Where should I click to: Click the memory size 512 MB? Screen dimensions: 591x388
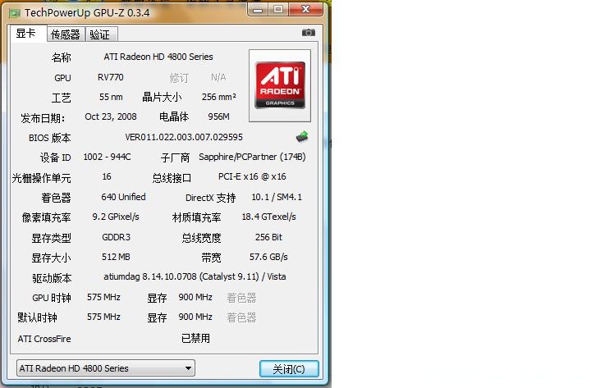pos(116,257)
